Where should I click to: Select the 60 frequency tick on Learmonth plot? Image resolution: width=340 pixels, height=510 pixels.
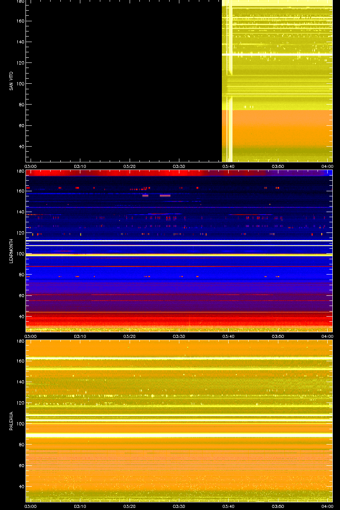pos(22,296)
